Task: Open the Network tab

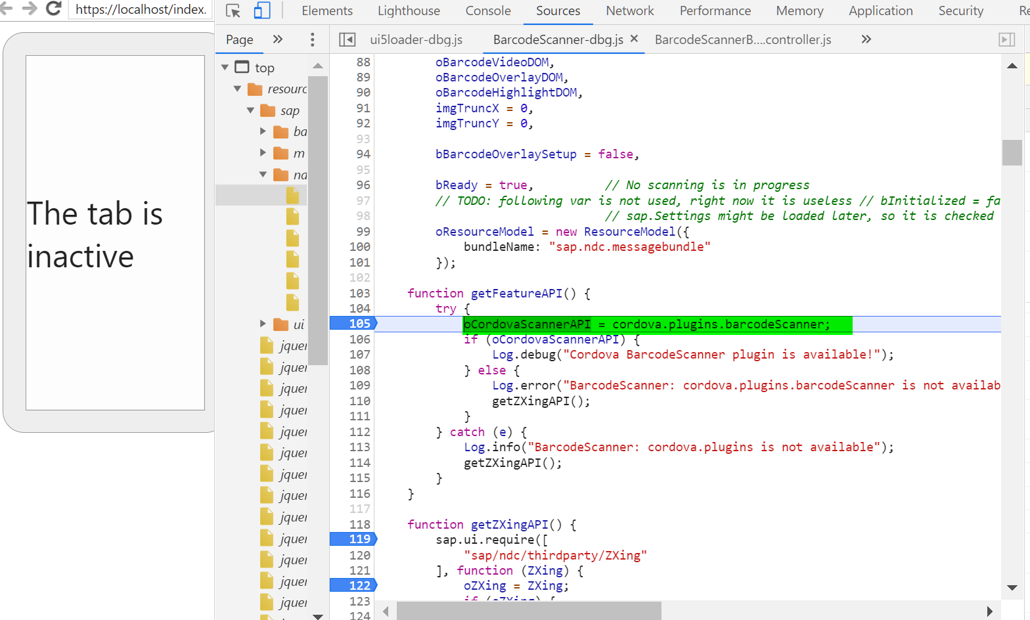Action: (x=630, y=11)
